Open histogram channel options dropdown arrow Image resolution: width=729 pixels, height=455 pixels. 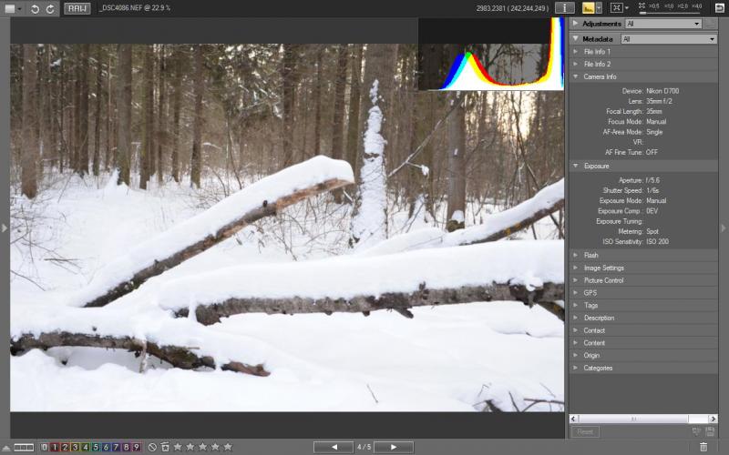click(x=599, y=8)
